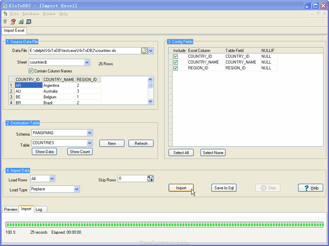This screenshot has height=246, width=329.
Task: Uncheck Include for REGION_ID row
Action: (175, 68)
